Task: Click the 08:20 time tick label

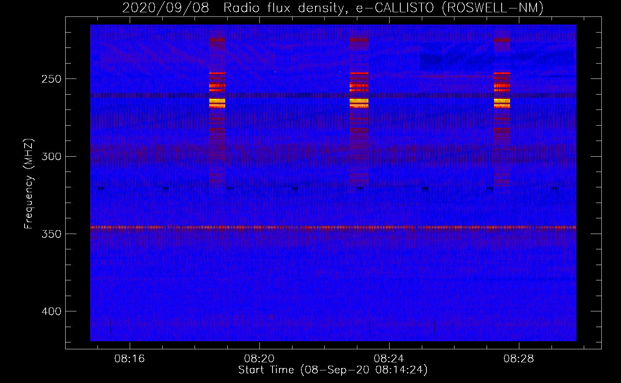Action: pyautogui.click(x=259, y=359)
